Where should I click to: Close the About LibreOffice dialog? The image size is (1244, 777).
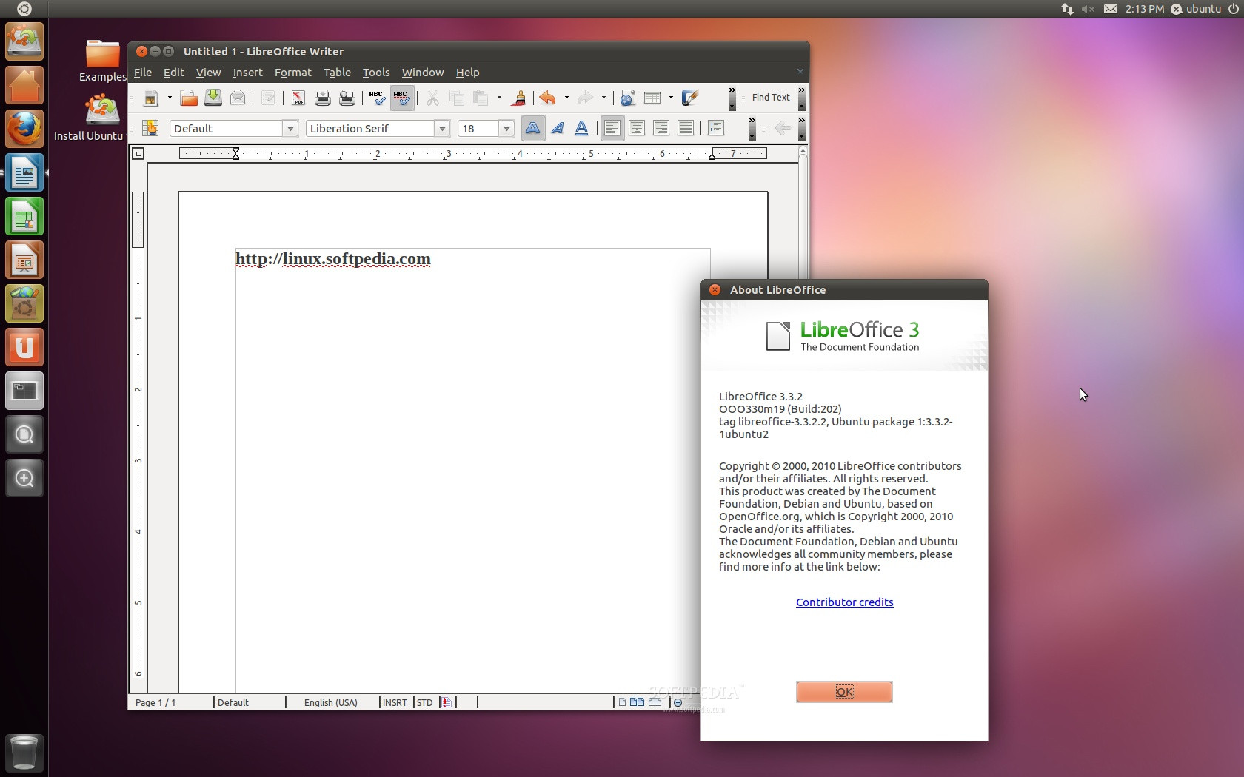point(715,290)
